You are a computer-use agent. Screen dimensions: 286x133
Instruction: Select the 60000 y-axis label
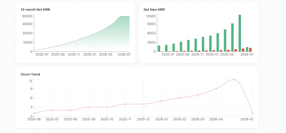click(28, 16)
